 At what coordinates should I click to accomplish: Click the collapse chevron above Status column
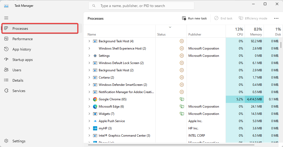pos(170,27)
